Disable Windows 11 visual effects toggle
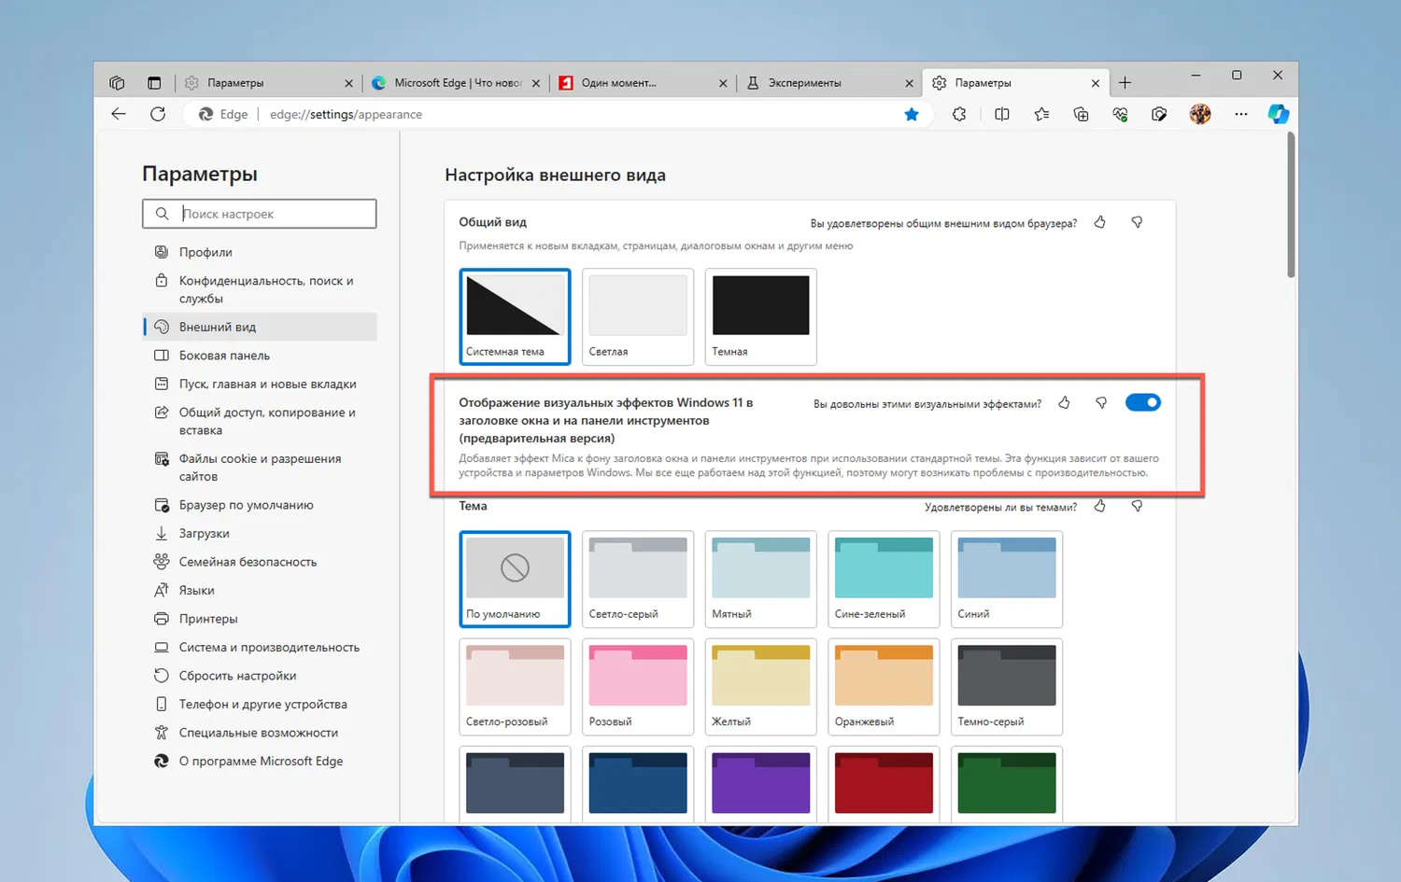The image size is (1401, 882). (x=1142, y=403)
